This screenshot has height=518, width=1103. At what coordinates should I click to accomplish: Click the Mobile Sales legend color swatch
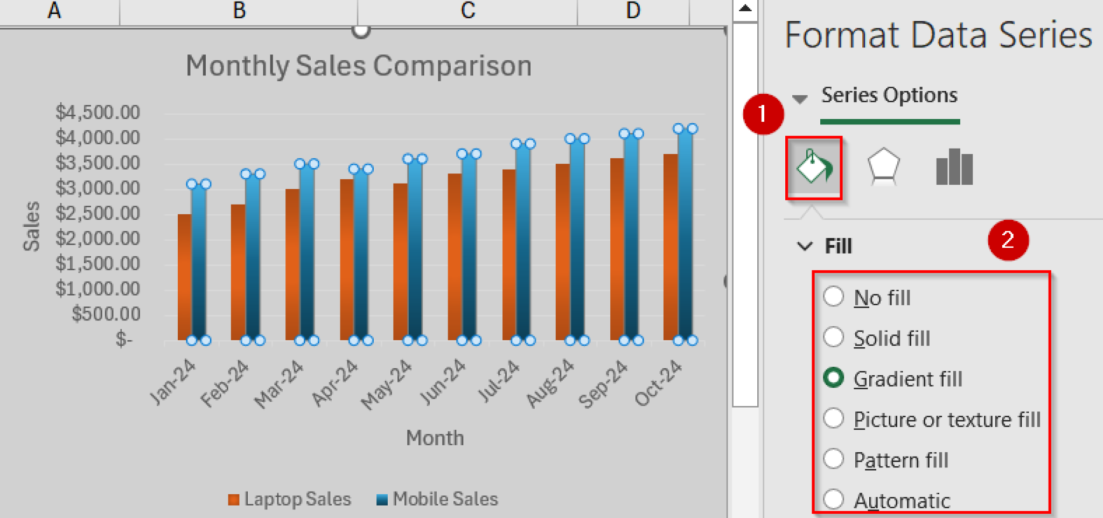coord(383,499)
